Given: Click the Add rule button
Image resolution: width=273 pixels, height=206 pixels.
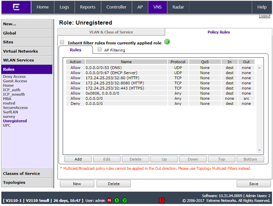Looking at the screenshot, I should pos(78,159).
